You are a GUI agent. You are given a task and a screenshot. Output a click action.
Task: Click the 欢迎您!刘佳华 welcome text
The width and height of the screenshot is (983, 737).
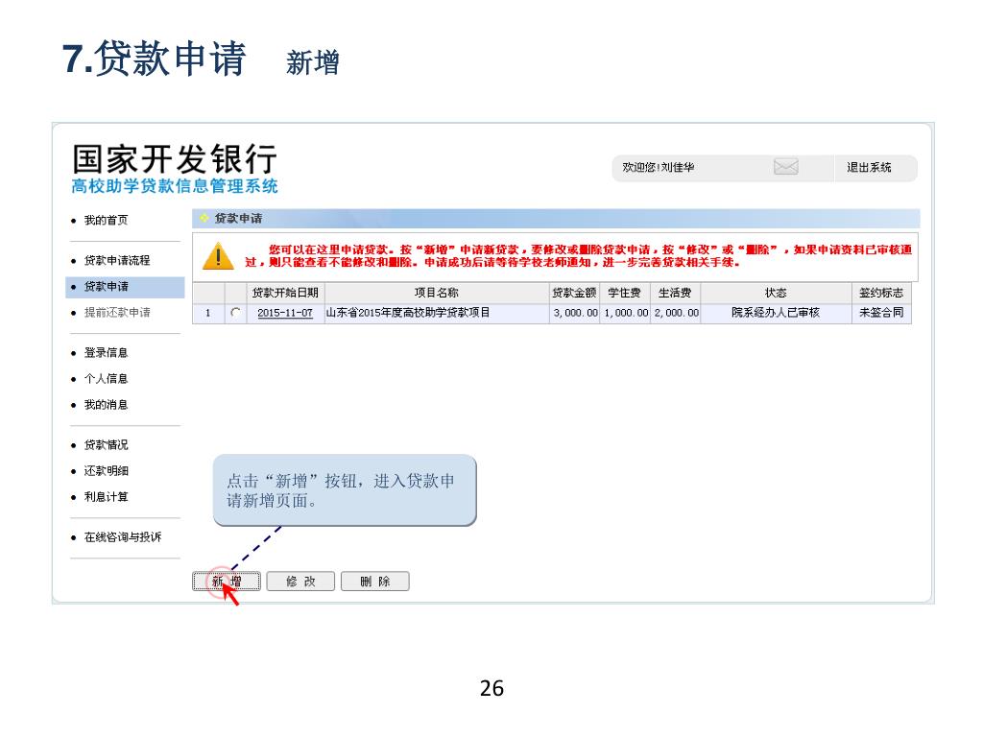click(659, 167)
